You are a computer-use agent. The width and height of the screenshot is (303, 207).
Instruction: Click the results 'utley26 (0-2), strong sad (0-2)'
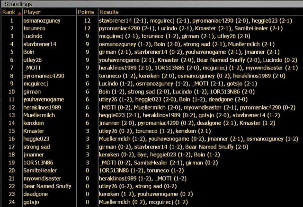coord(138,186)
